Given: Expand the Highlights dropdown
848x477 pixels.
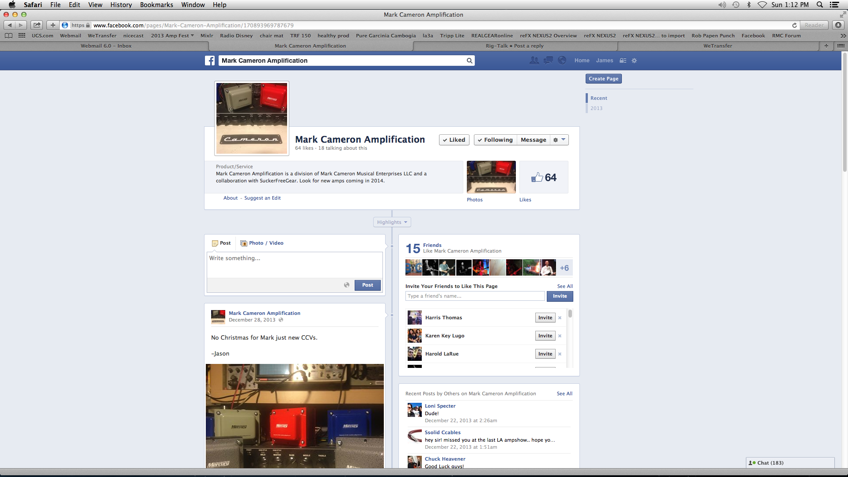Looking at the screenshot, I should pyautogui.click(x=392, y=222).
